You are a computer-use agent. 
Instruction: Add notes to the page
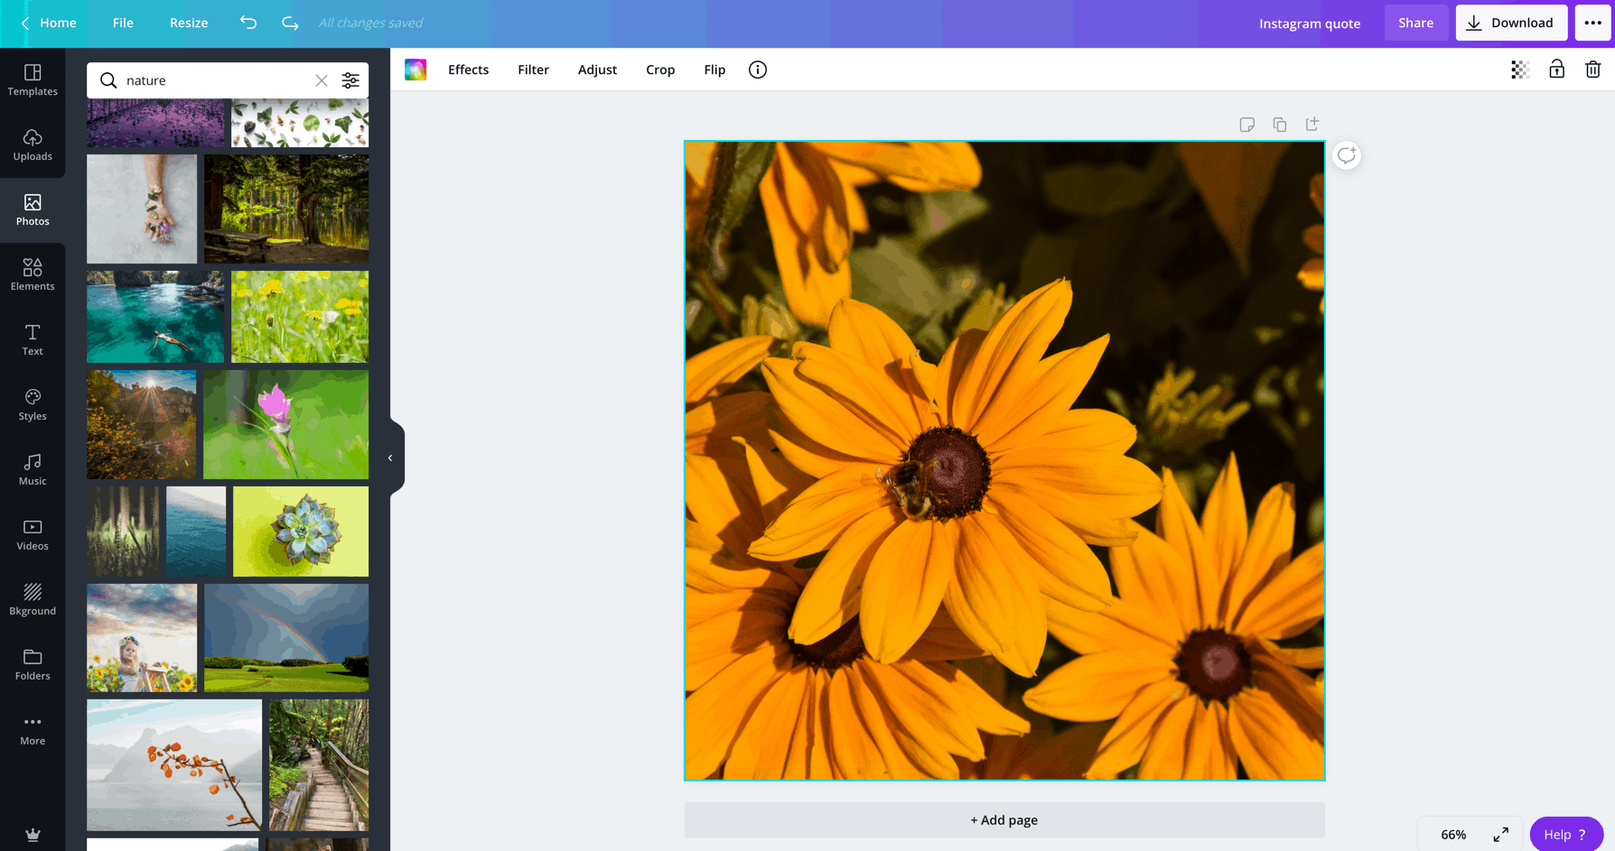[1247, 125]
